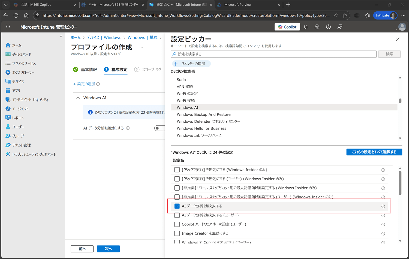Refresh the browser page
The image size is (409, 259).
click(16, 16)
